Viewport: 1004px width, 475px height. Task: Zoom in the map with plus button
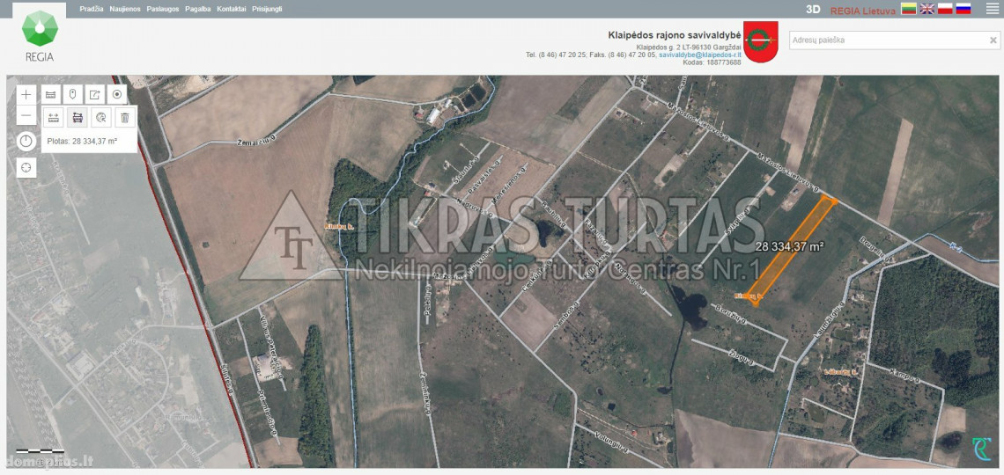(x=26, y=94)
